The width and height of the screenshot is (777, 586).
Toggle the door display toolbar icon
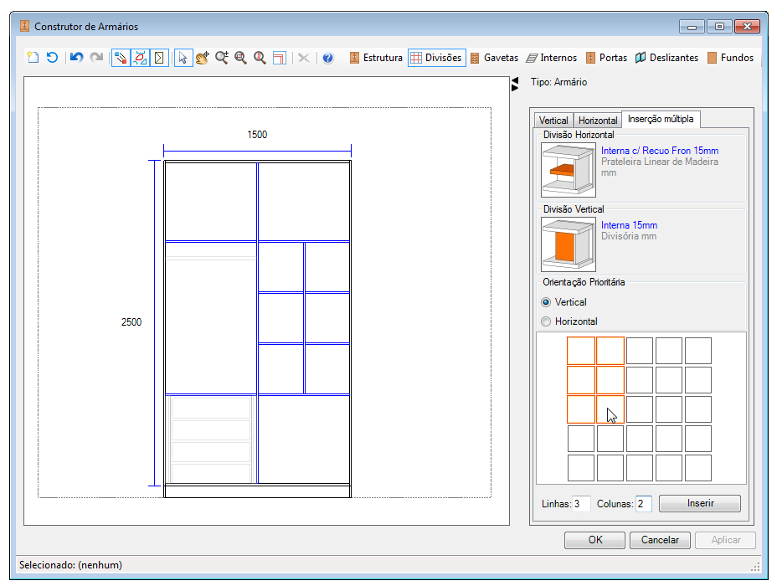tap(159, 58)
